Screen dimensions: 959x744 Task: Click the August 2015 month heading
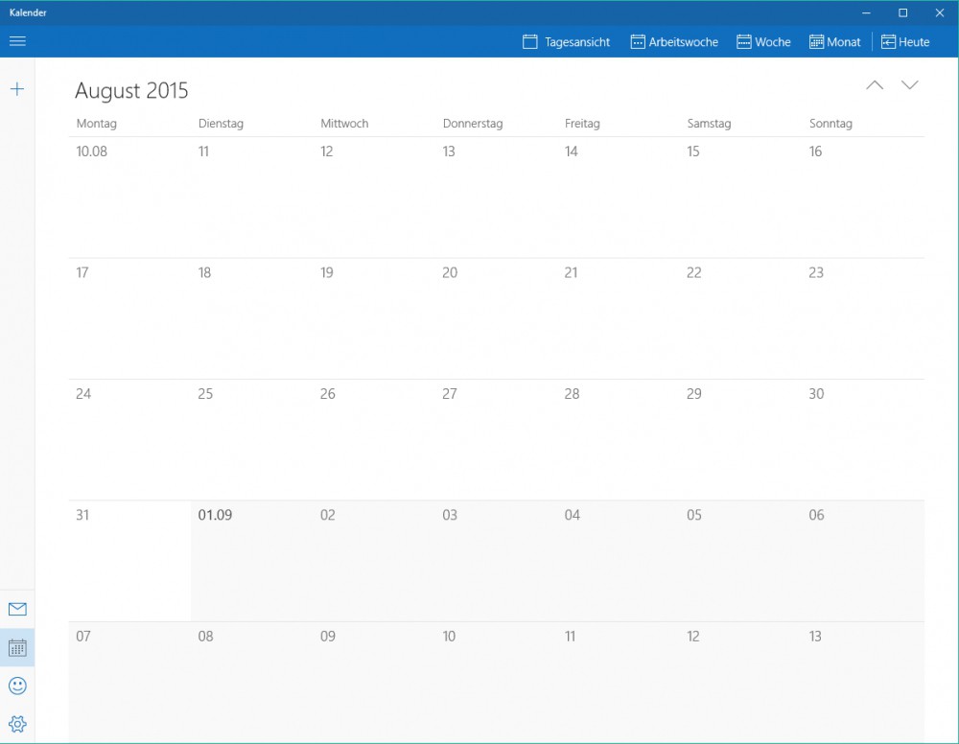[x=131, y=91]
